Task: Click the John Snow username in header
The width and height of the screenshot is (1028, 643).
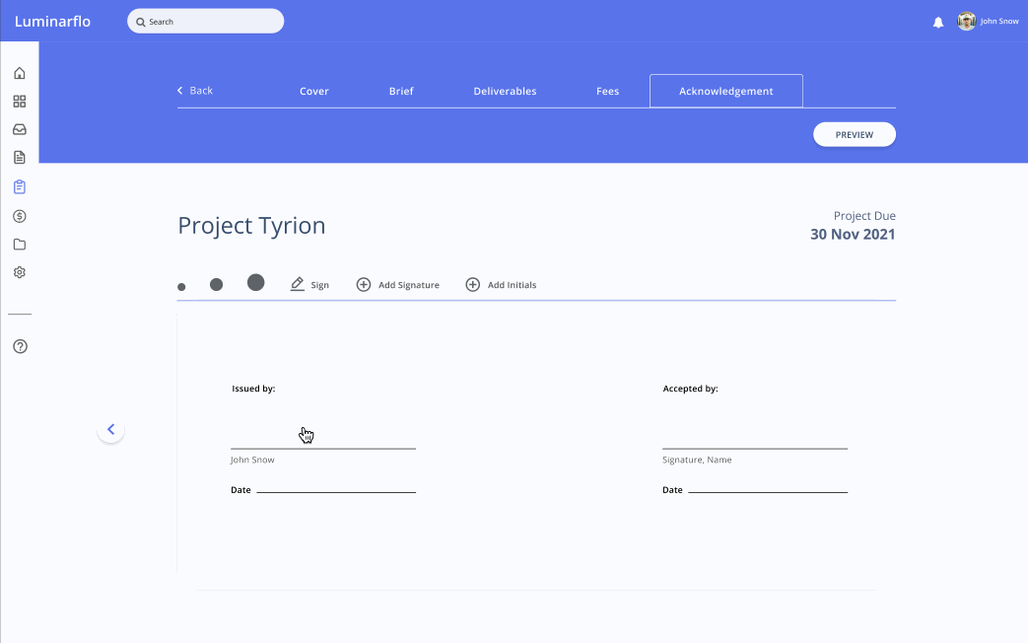Action: (x=999, y=21)
